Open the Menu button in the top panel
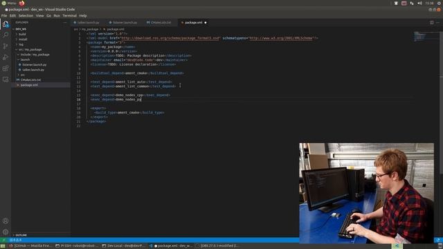The width and height of the screenshot is (443, 249). 9,3
